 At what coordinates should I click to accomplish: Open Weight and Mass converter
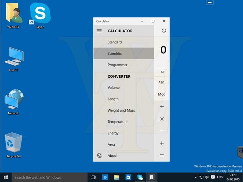pyautogui.click(x=124, y=110)
